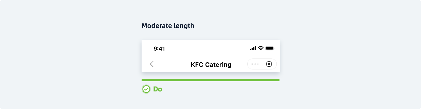This screenshot has height=109, width=421.
Task: Click blank space between title and capsule button
Action: point(239,64)
